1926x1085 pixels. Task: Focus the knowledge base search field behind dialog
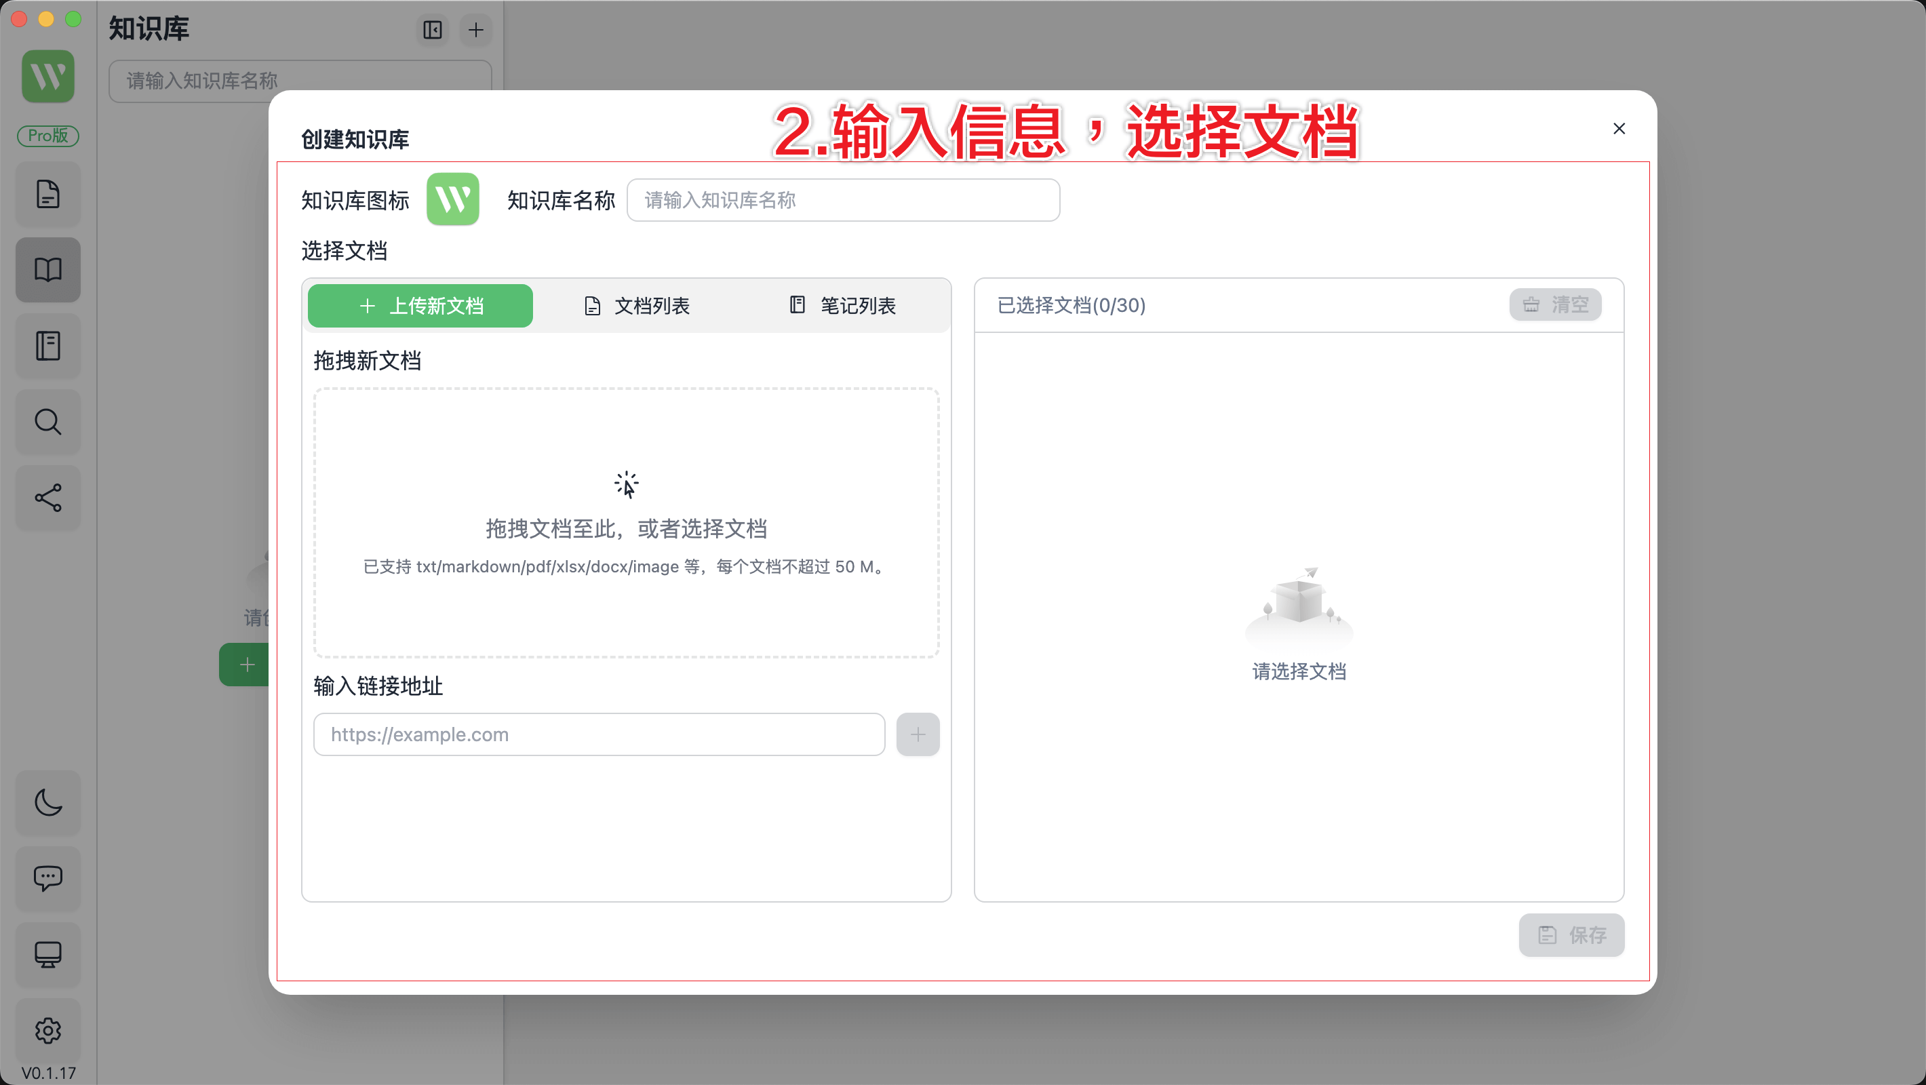pyautogui.click(x=300, y=80)
